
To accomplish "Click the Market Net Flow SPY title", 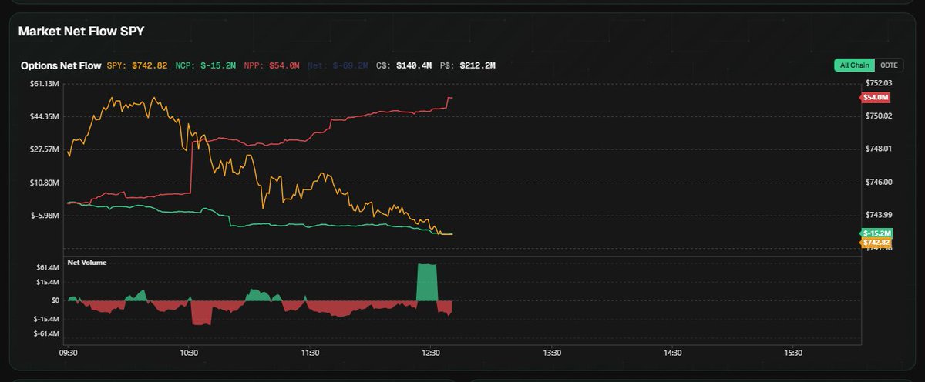I will click(x=81, y=31).
